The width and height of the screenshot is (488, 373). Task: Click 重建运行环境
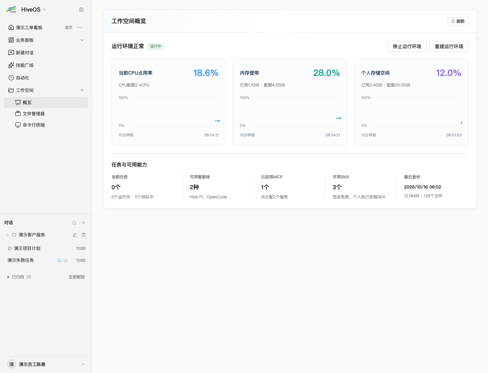pos(449,46)
